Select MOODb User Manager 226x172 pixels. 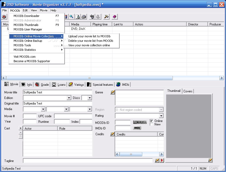[37, 29]
